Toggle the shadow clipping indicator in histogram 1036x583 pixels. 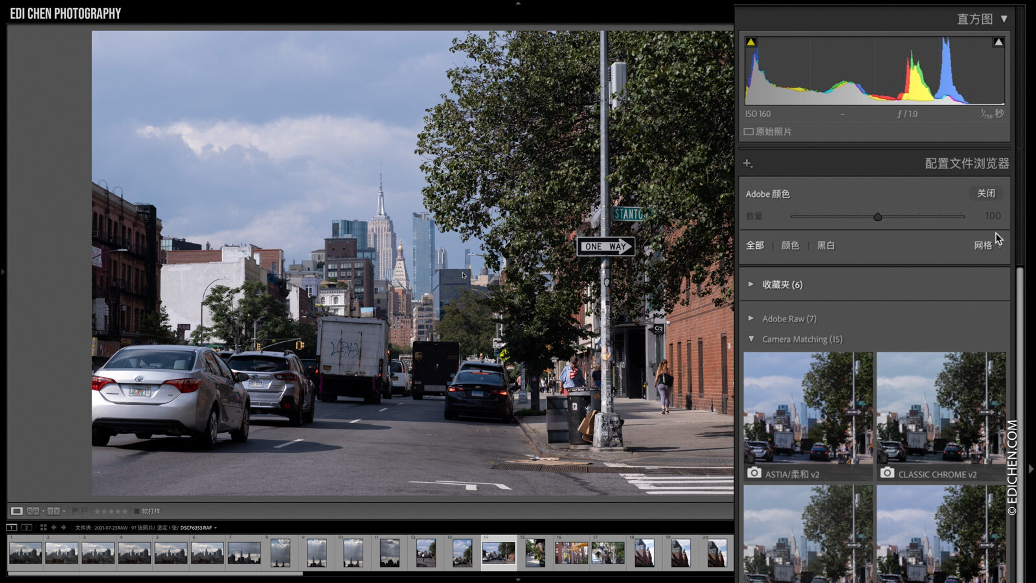point(750,41)
